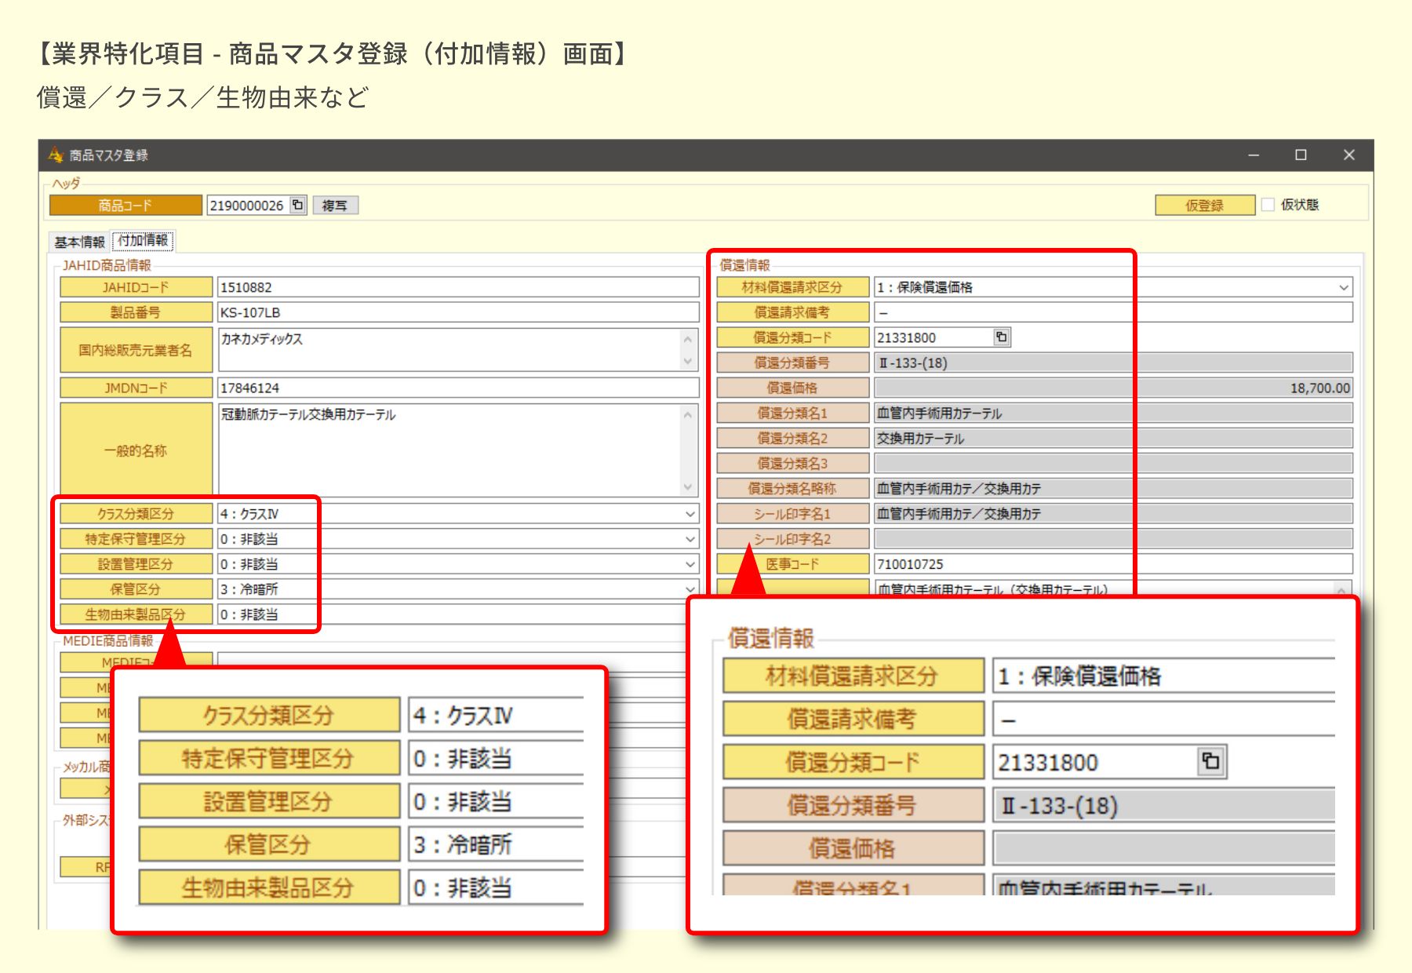
Task: Click the JMDNコード field 17846124
Action: pyautogui.click(x=457, y=388)
